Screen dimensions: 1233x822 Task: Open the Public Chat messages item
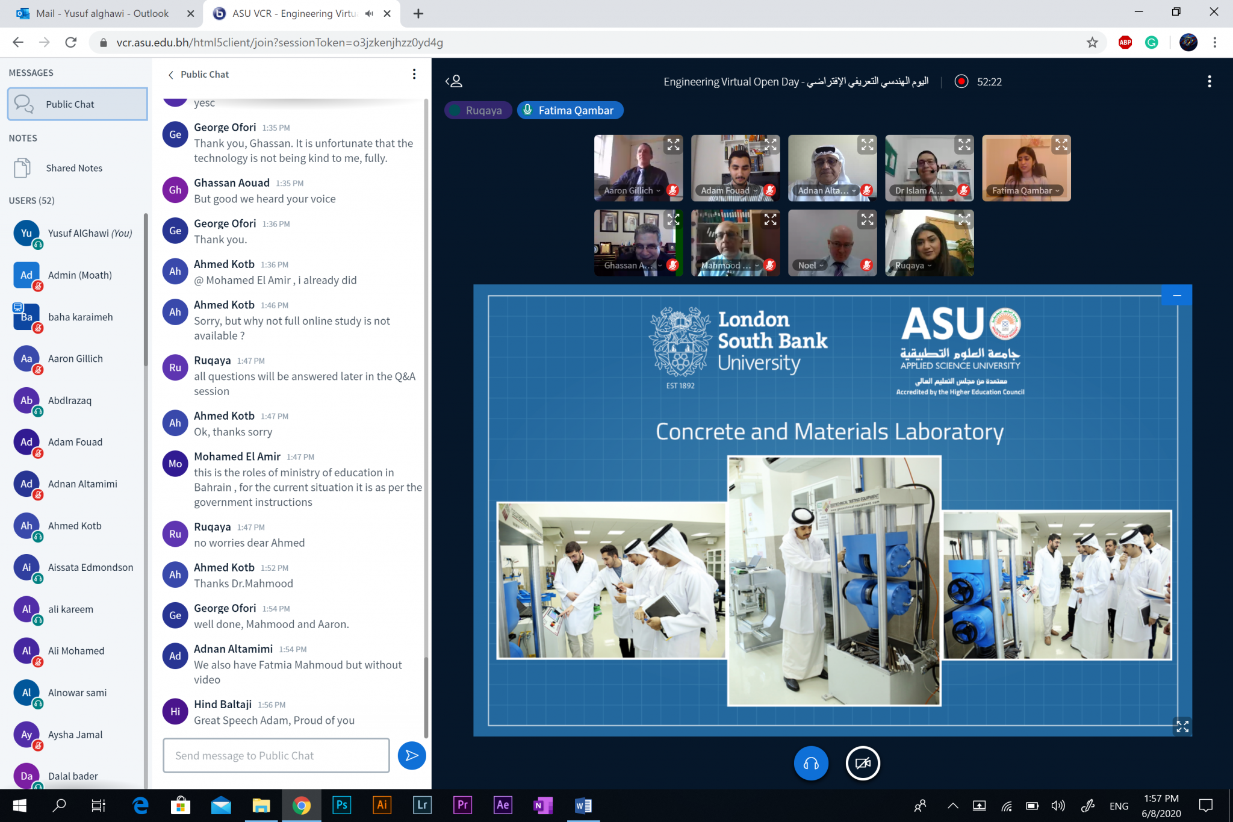click(77, 104)
